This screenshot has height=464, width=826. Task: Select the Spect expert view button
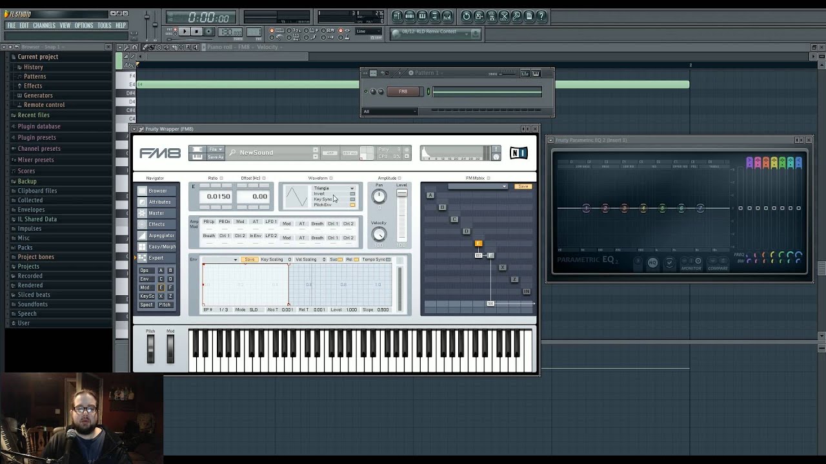[x=146, y=305]
